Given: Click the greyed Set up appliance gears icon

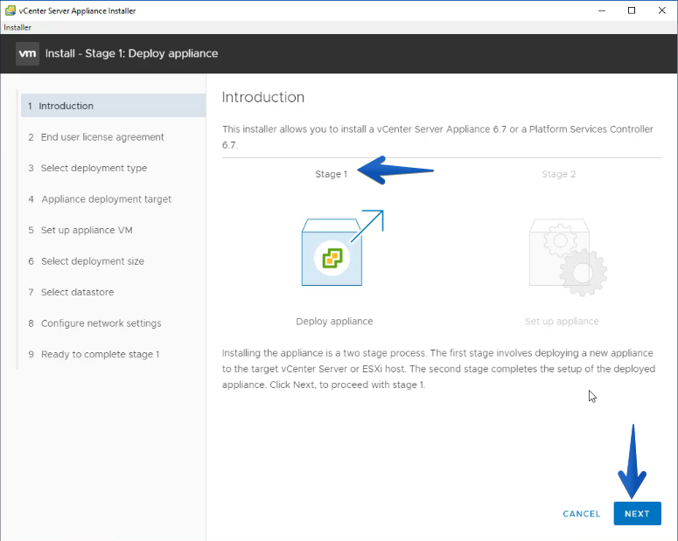Looking at the screenshot, I should 568,257.
